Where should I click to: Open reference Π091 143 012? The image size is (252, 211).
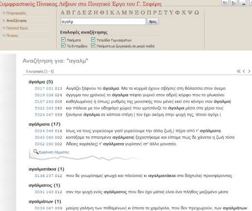coord(48,192)
